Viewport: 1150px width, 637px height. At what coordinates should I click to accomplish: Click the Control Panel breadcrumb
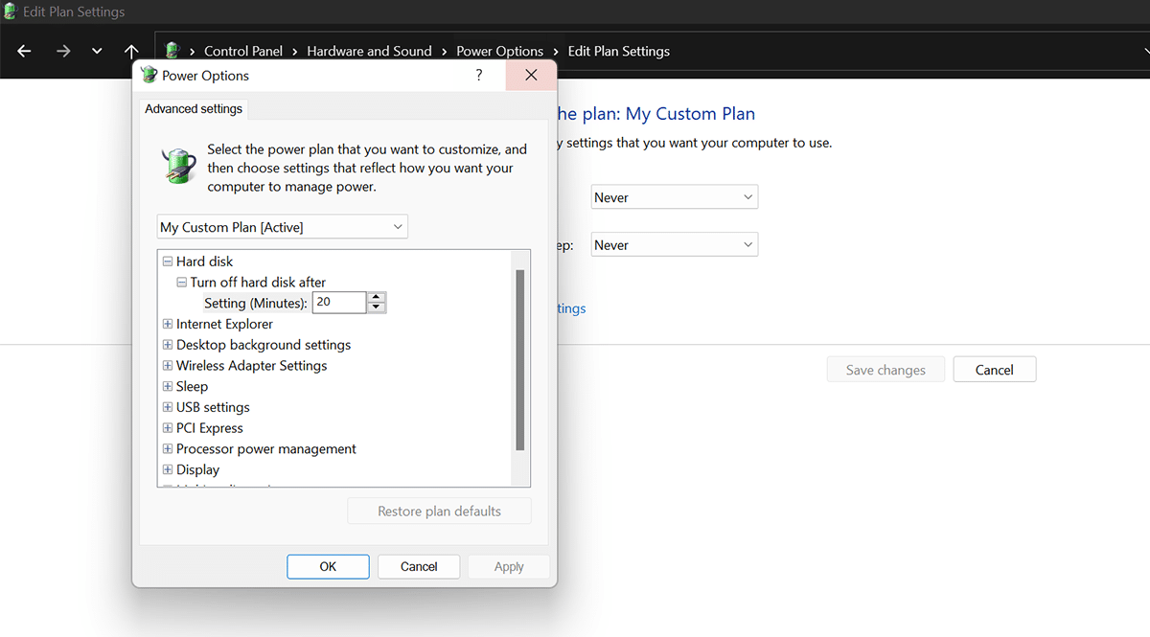click(242, 51)
